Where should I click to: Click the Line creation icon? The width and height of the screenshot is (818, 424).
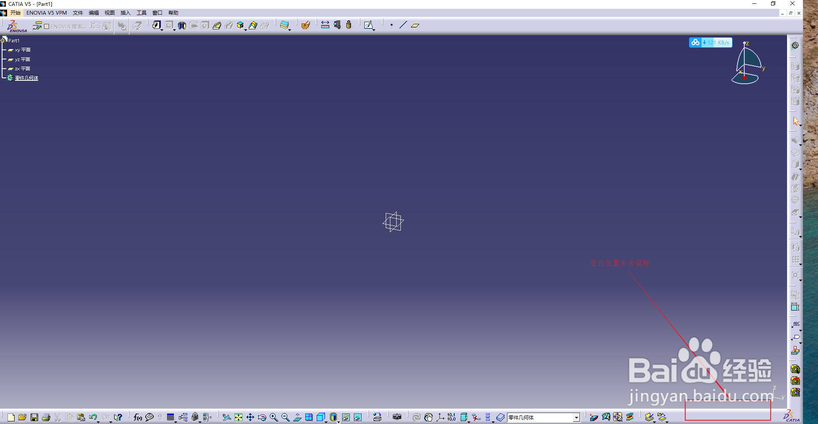pyautogui.click(x=403, y=25)
